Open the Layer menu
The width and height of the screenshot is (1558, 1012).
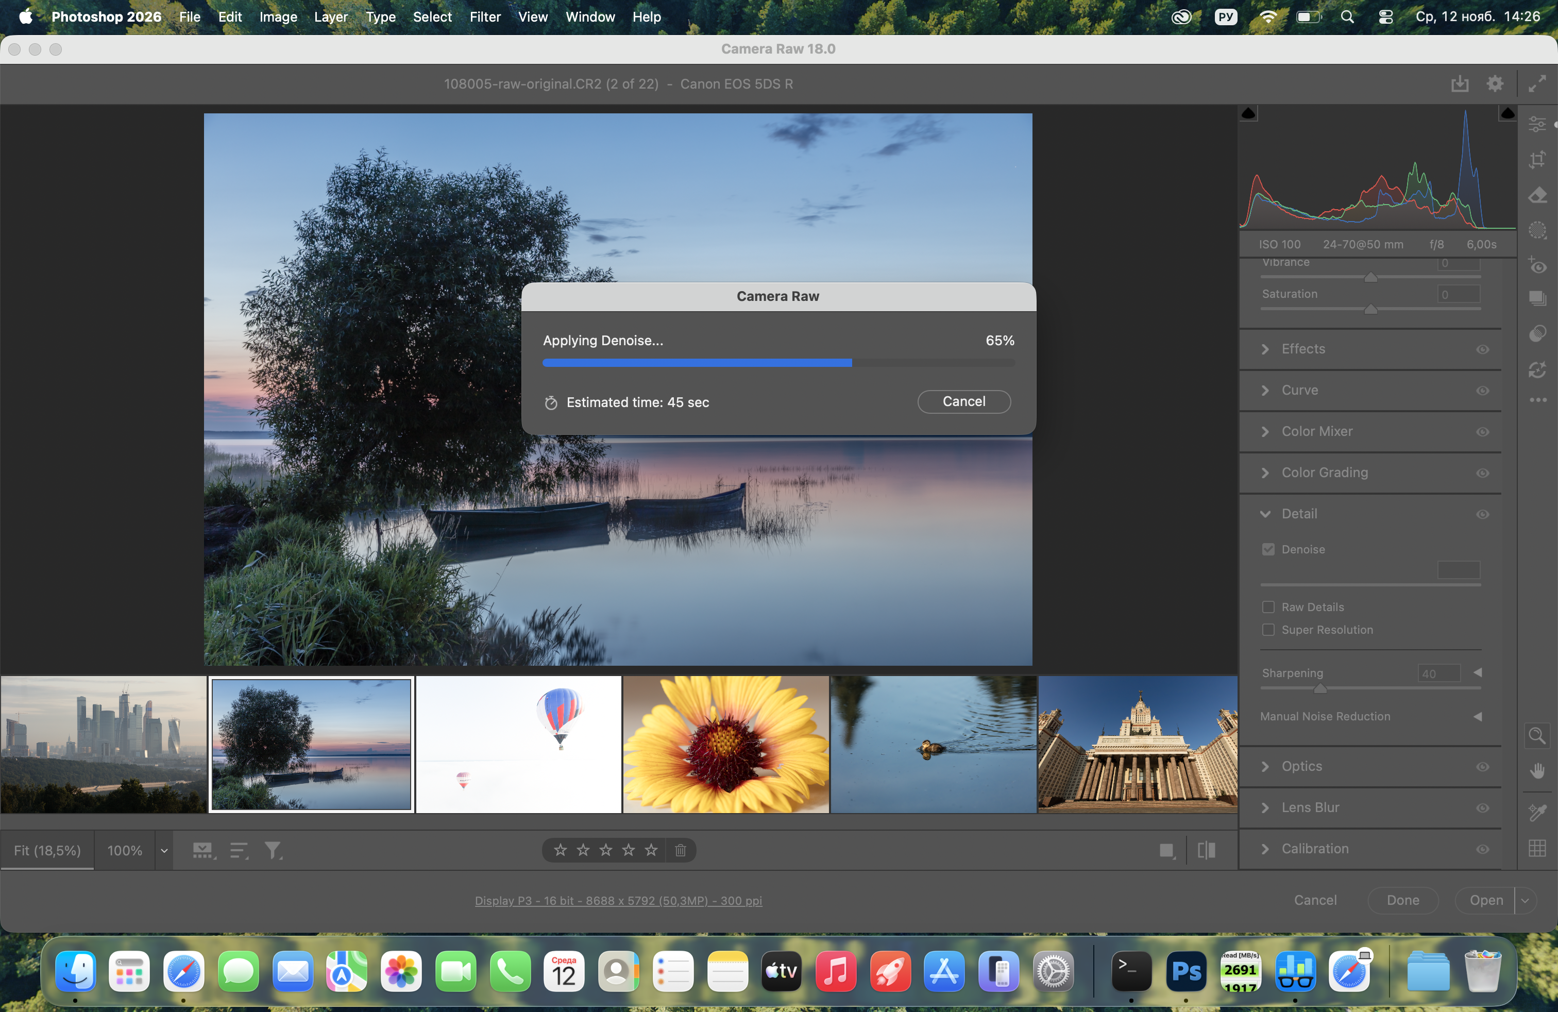[x=331, y=17]
